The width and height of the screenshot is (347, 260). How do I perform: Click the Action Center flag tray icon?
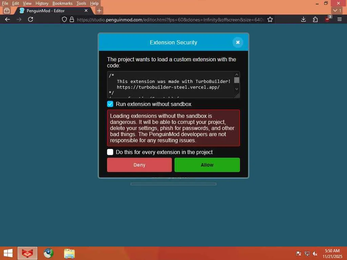299,254
